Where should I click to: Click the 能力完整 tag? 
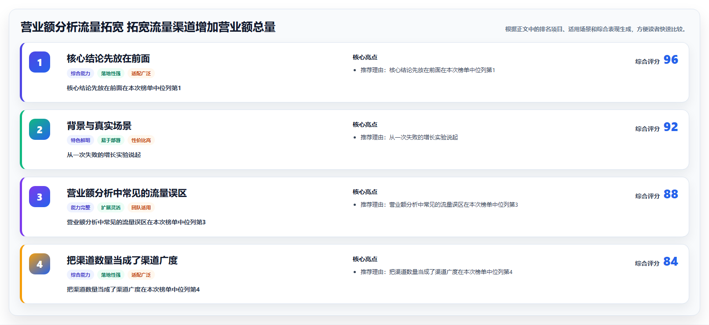80,208
